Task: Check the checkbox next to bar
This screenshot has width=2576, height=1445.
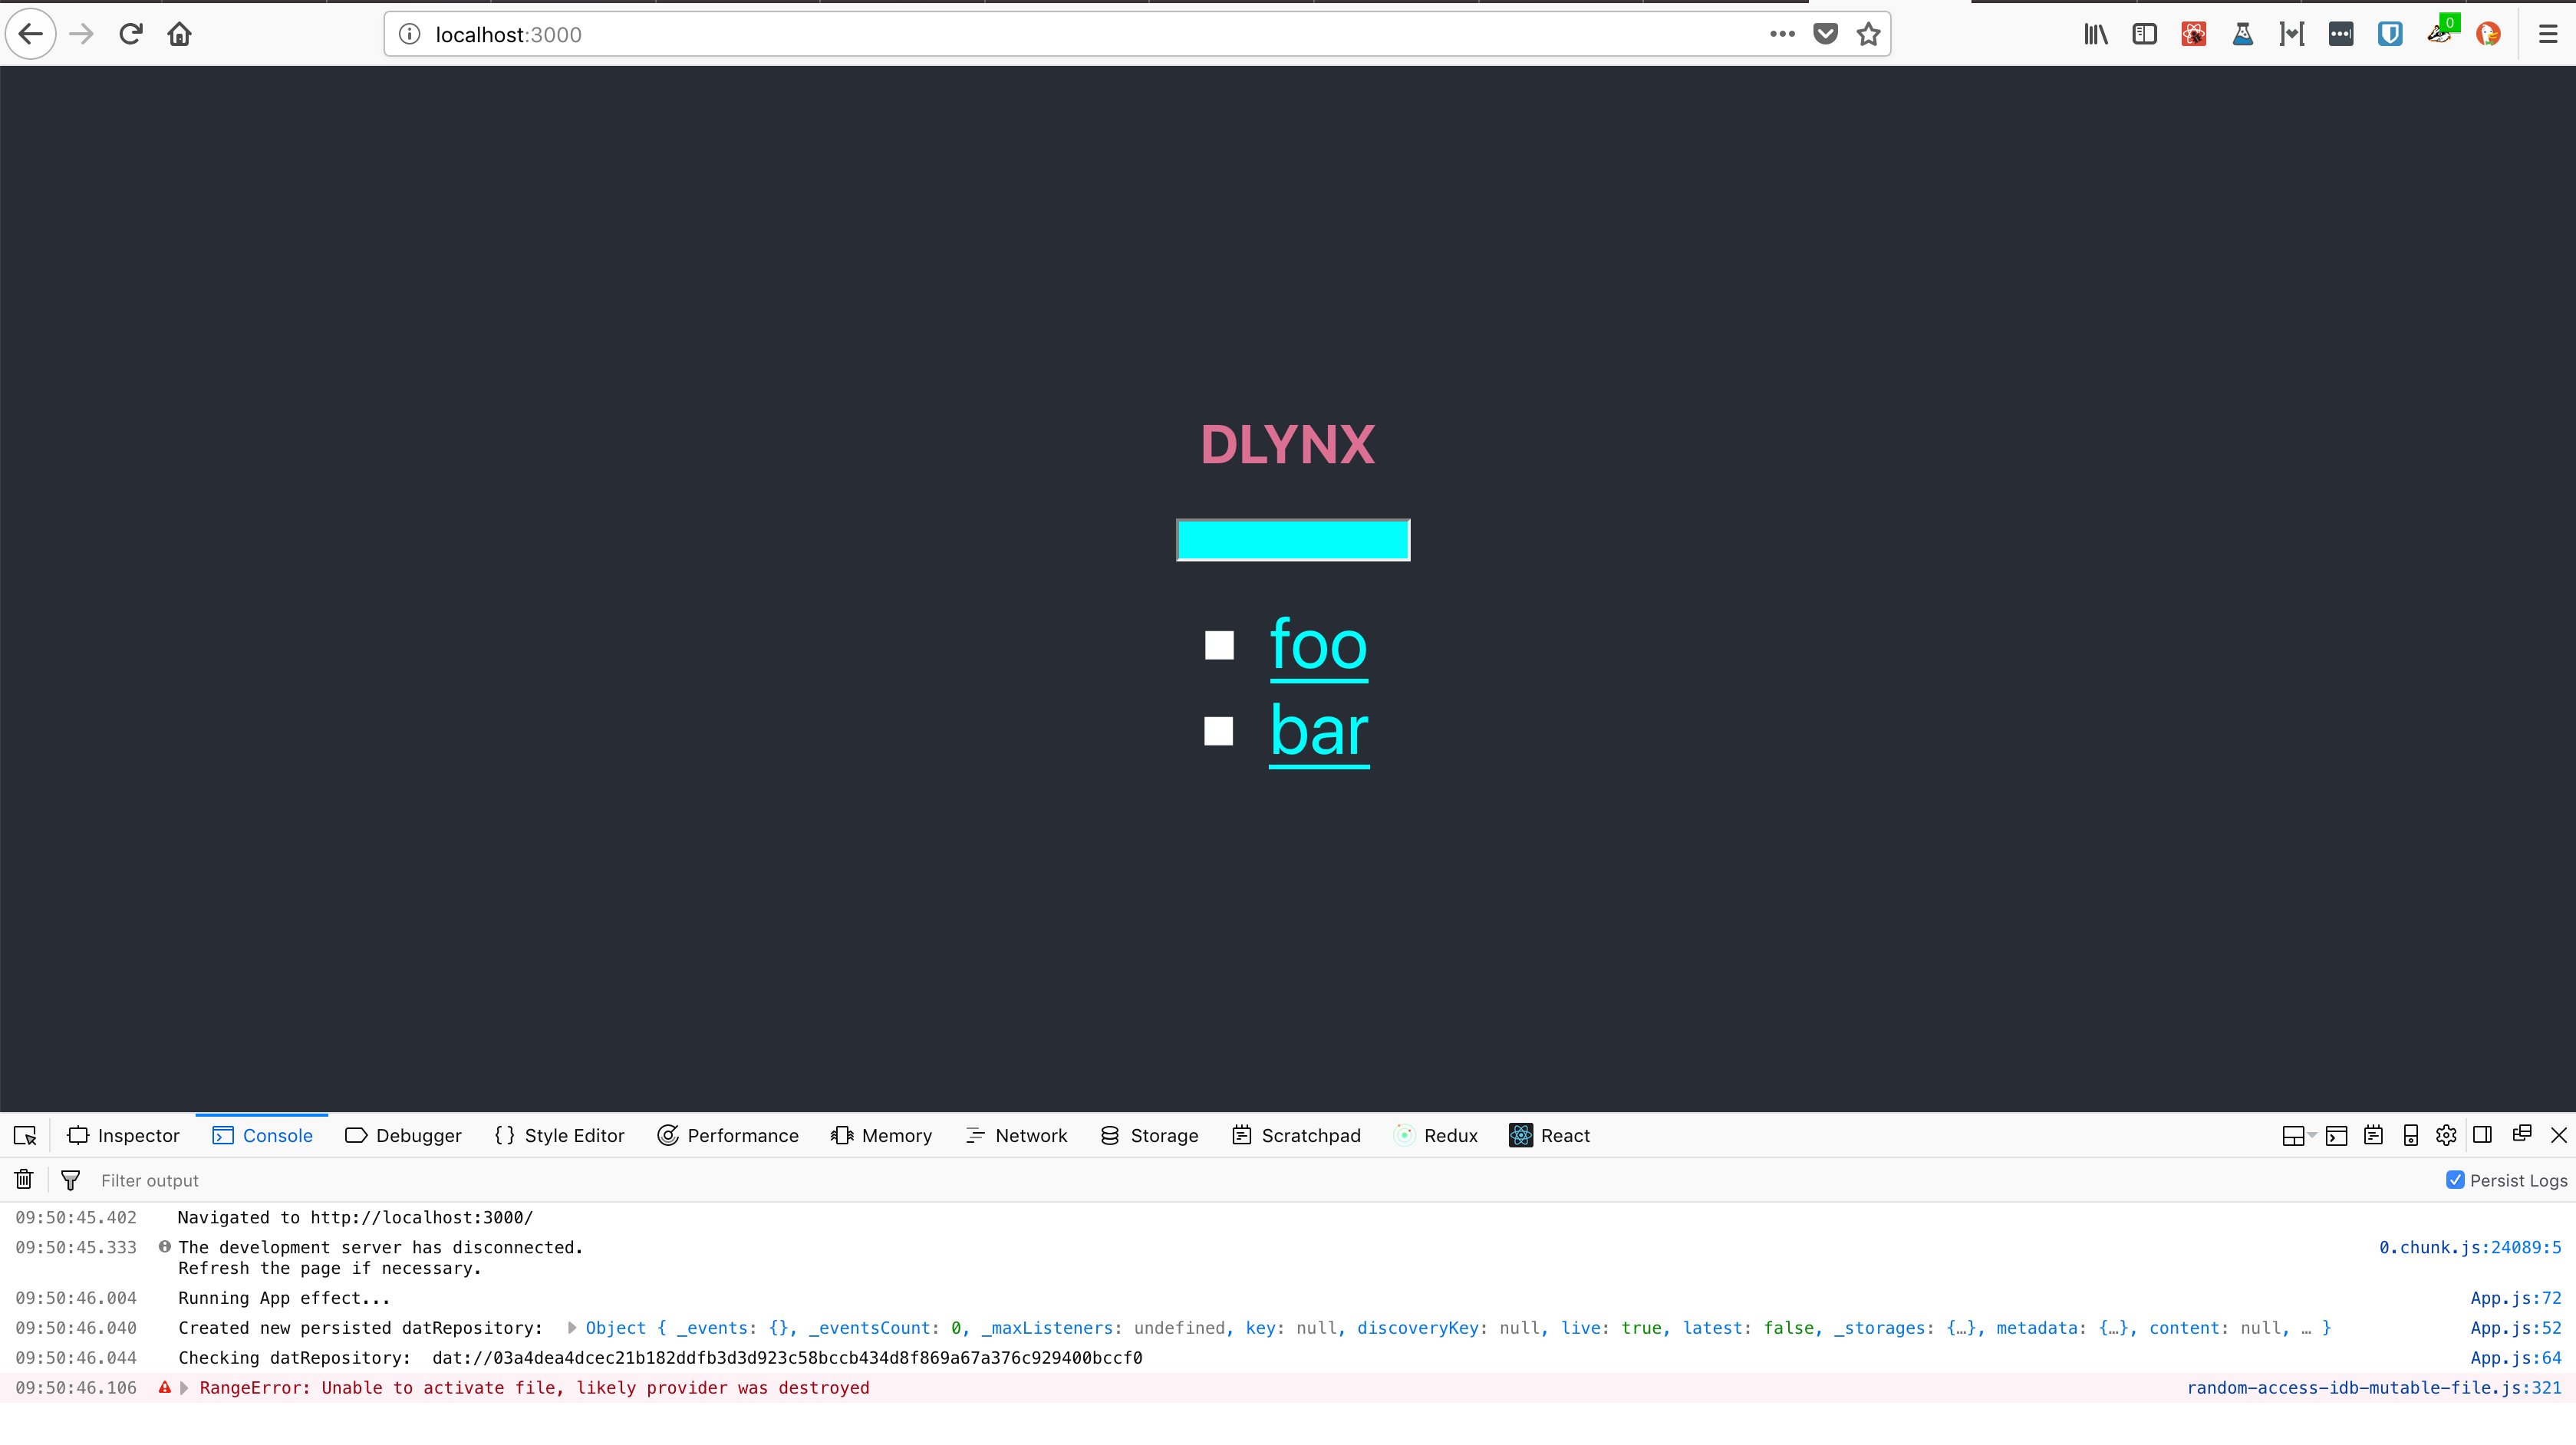Action: 1218,732
